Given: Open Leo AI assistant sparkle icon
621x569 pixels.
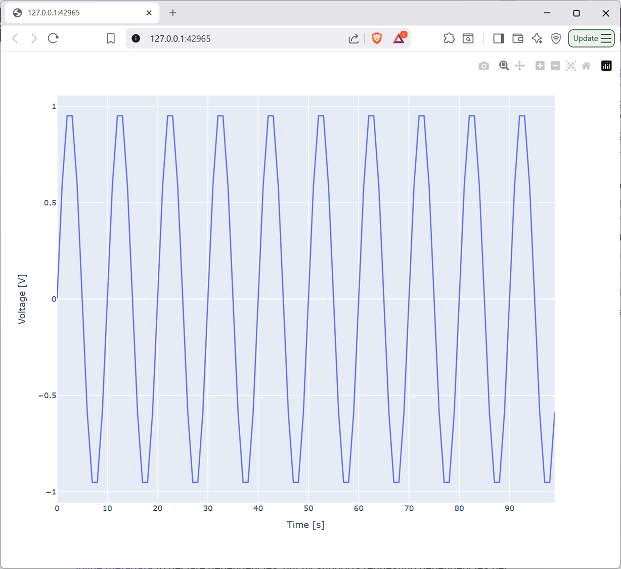Looking at the screenshot, I should pyautogui.click(x=537, y=38).
